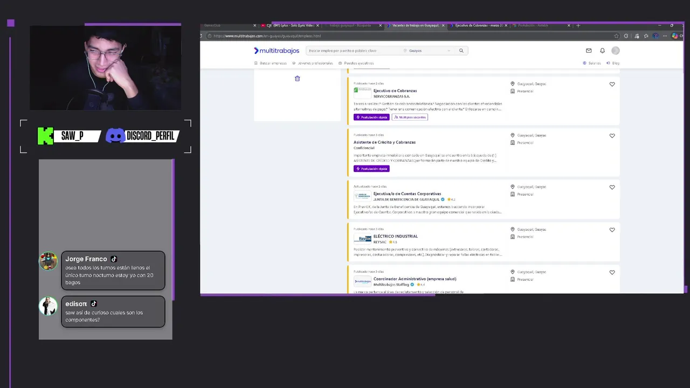The width and height of the screenshot is (690, 388).
Task: Open Asistente de Crédito y Cobranzas job title
Action: (384, 142)
